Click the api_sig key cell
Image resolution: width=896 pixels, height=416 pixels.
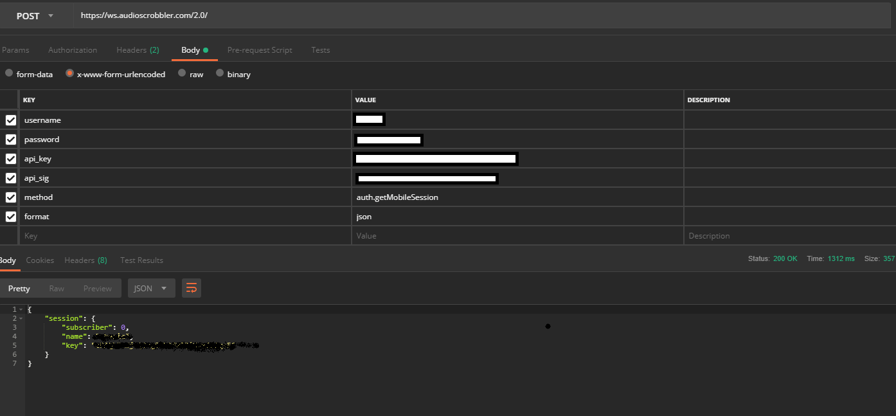185,178
